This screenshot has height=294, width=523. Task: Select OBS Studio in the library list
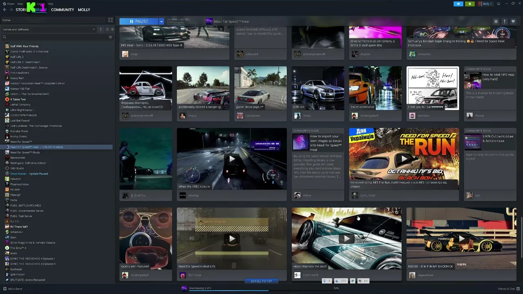pos(17,168)
